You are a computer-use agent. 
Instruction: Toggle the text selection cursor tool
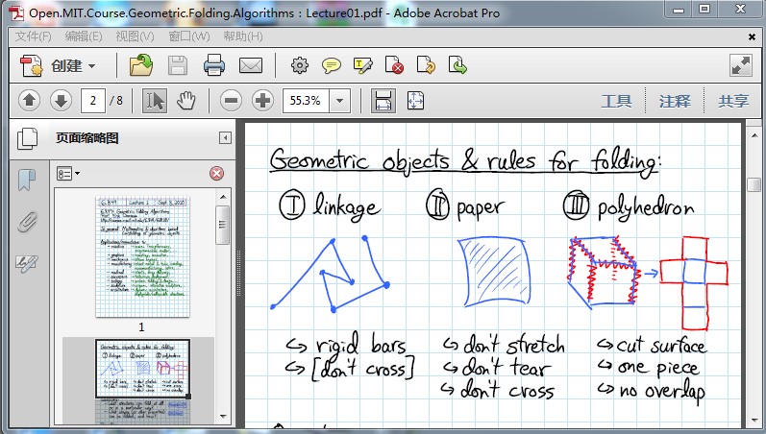155,100
